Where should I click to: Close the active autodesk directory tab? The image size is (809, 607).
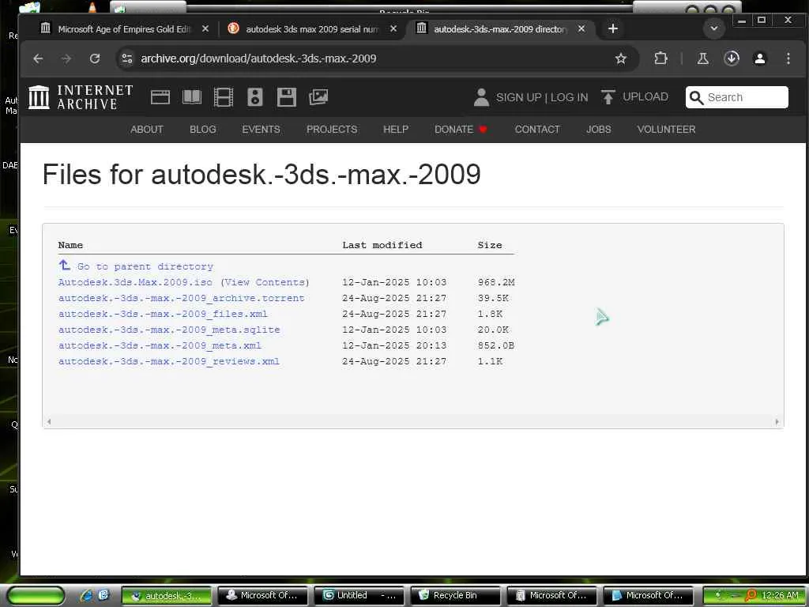pos(581,29)
